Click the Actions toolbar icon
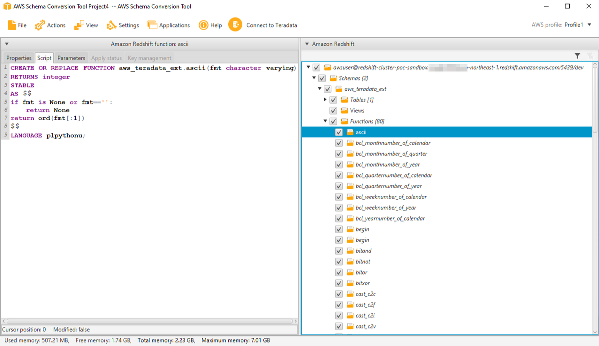This screenshot has height=346, width=599. click(x=39, y=25)
